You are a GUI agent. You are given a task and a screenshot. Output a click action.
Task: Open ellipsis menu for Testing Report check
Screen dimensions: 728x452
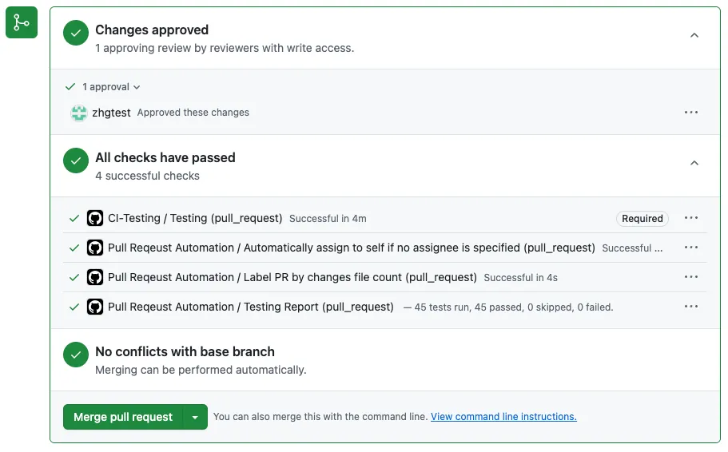(x=691, y=307)
